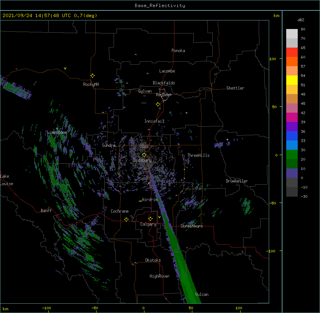Image resolution: width=320 pixels, height=313 pixels.
Task: Click the yellow diamond marker below RedDeer
Action: tap(158, 104)
